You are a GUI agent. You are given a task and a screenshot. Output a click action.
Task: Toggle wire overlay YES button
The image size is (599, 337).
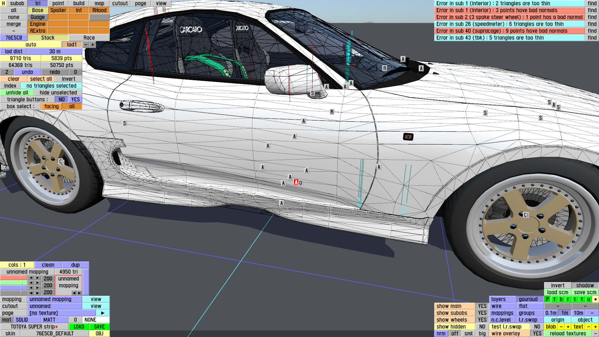coord(537,334)
